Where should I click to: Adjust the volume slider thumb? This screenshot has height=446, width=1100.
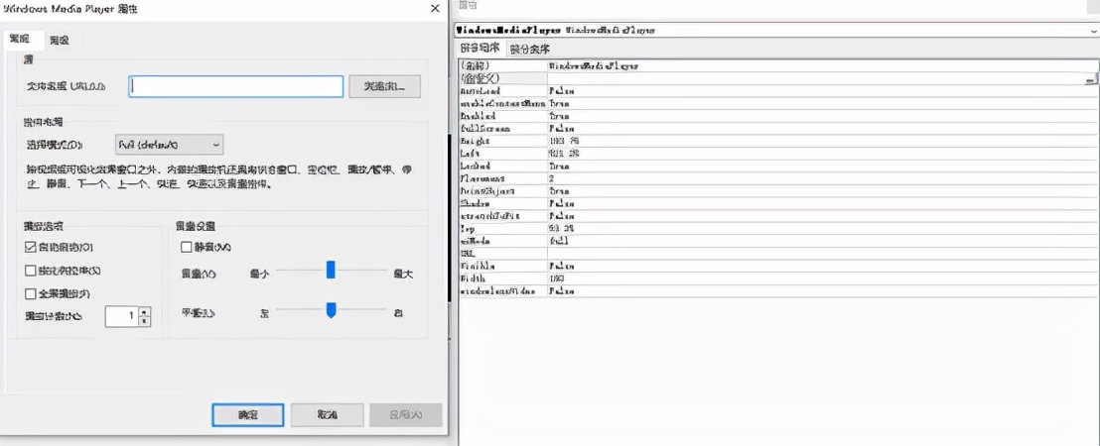pos(331,270)
